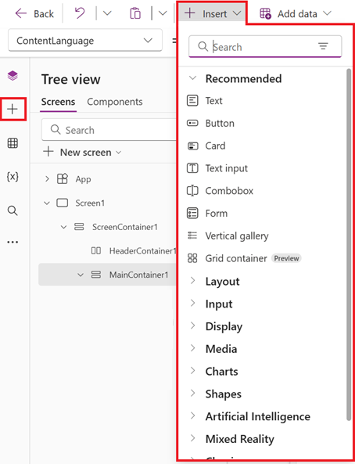Open the Insert dropdown menu

pyautogui.click(x=212, y=13)
